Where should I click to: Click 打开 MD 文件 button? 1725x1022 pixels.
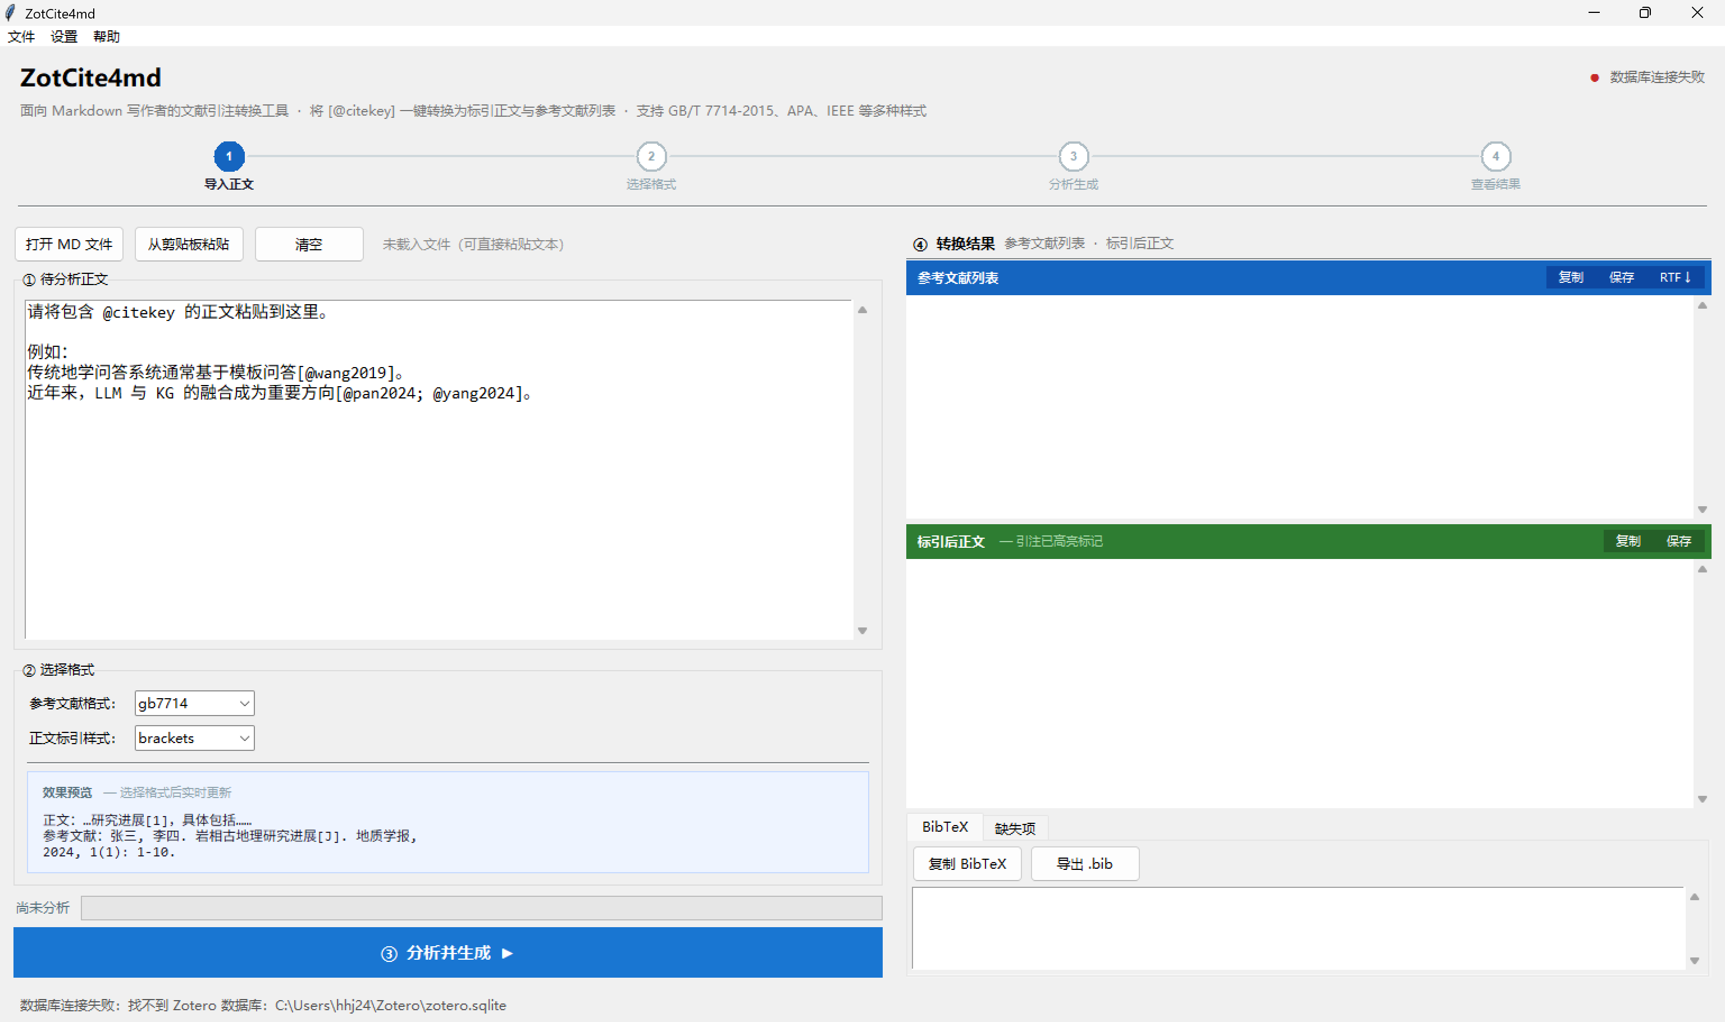[69, 245]
